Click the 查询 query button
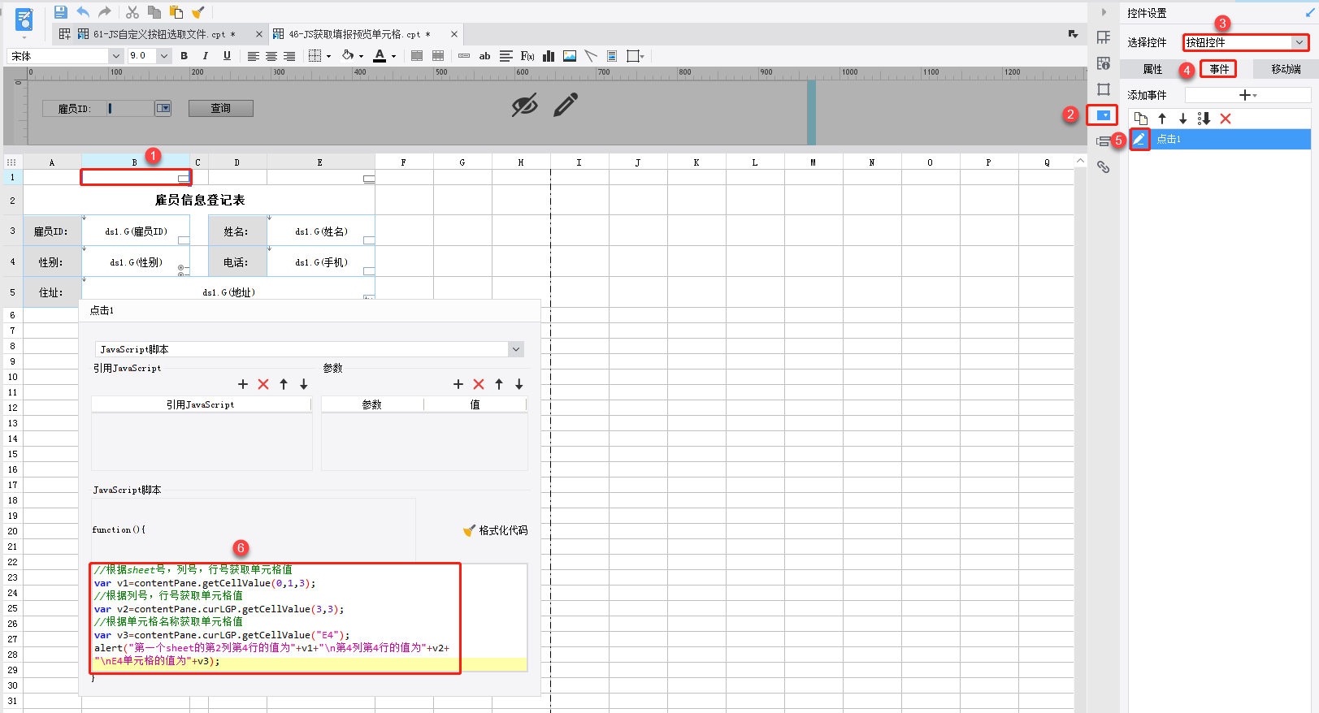 [221, 108]
